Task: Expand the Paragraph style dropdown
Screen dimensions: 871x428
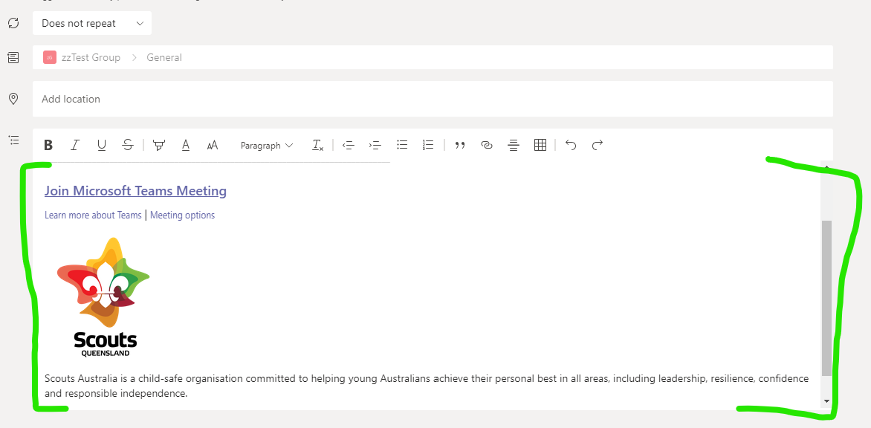Action: (266, 146)
